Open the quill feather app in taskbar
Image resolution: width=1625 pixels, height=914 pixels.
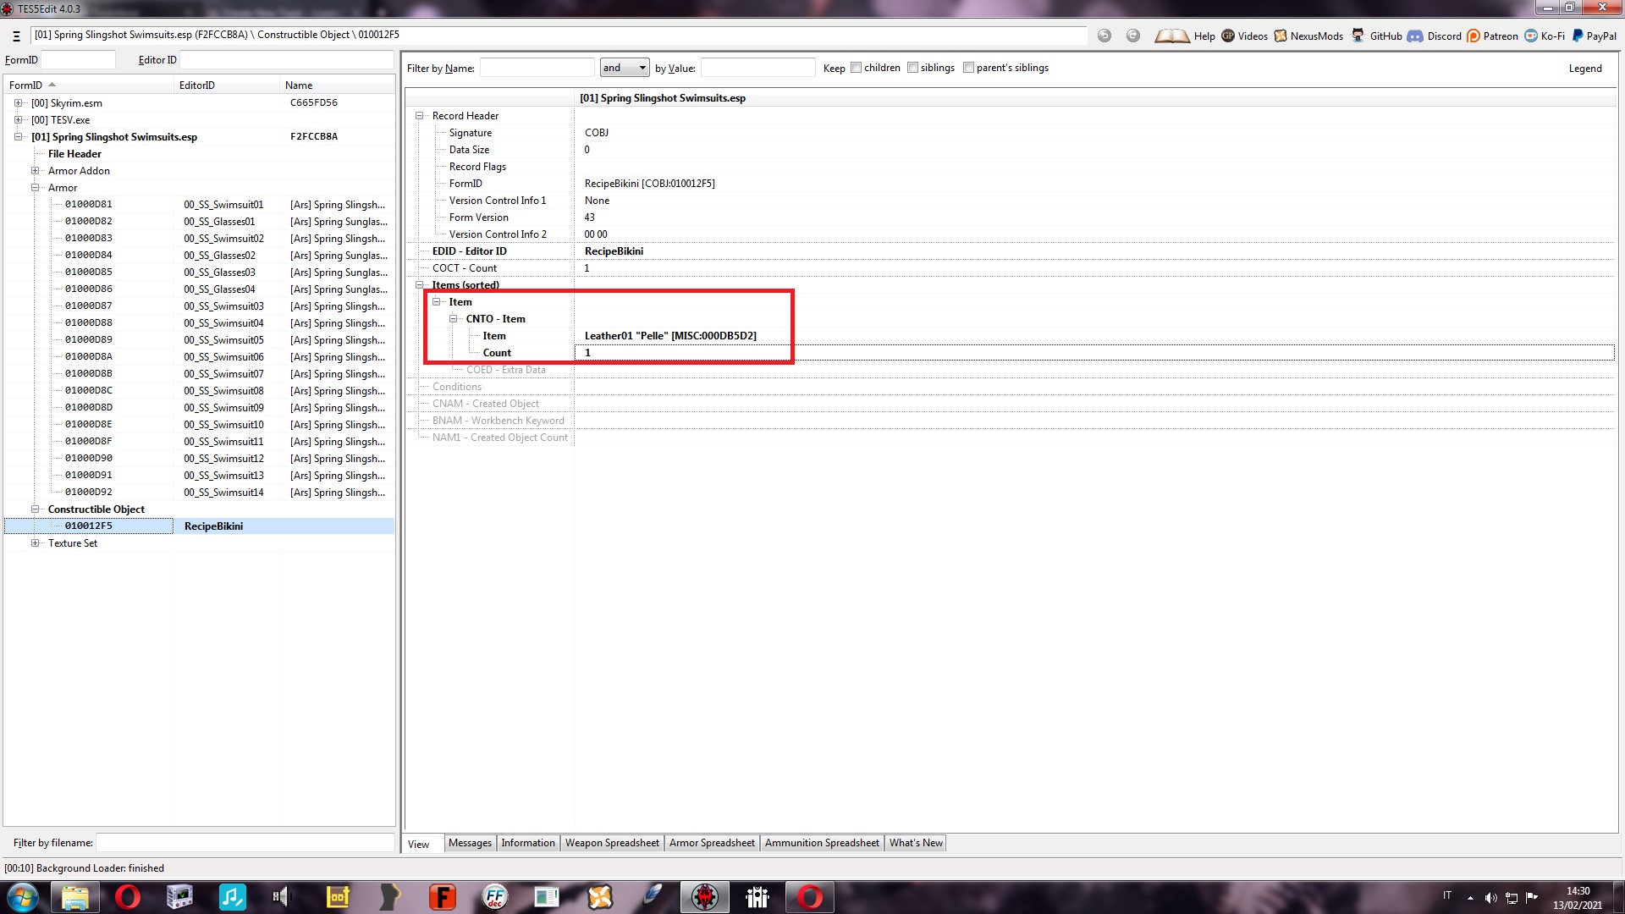[653, 897]
